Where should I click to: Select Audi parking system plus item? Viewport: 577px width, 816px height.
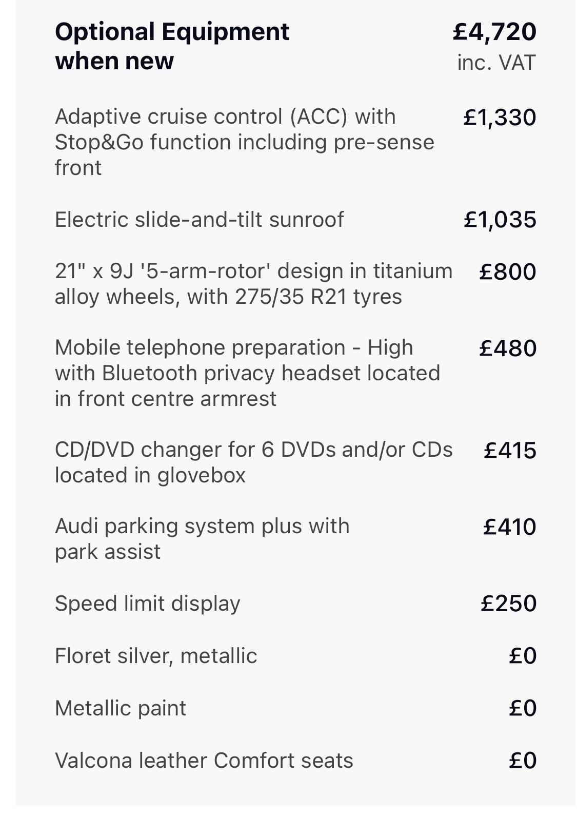[202, 539]
